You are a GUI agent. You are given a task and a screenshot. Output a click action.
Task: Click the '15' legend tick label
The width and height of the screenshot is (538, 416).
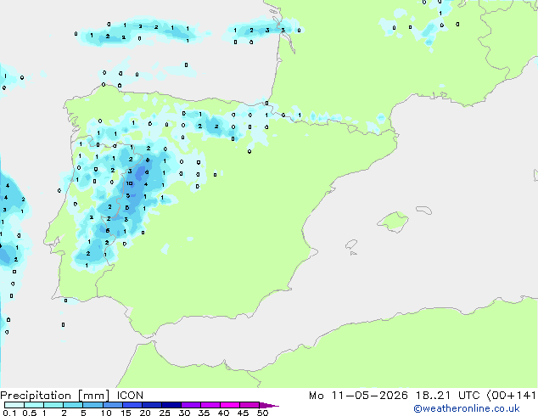126,413
